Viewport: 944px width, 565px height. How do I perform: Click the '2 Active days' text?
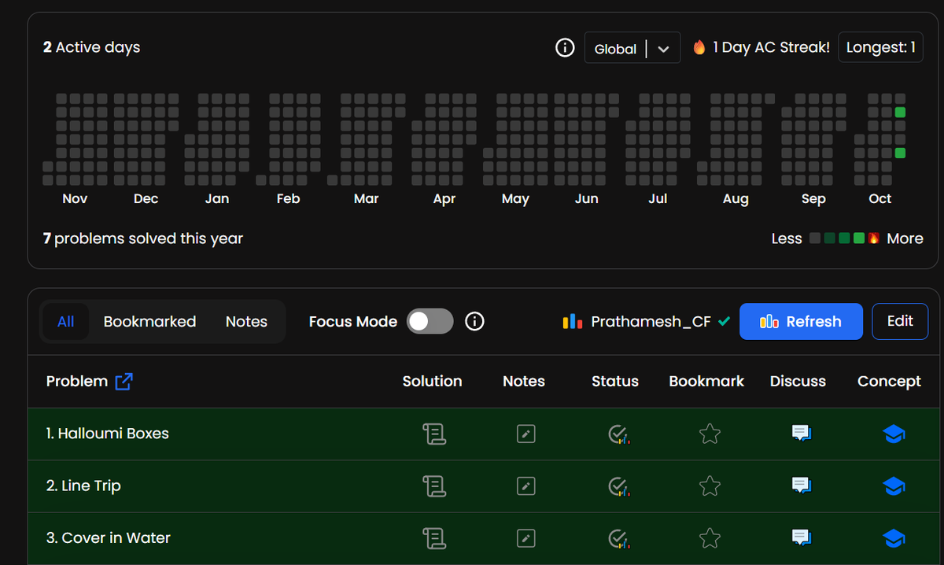click(x=91, y=47)
